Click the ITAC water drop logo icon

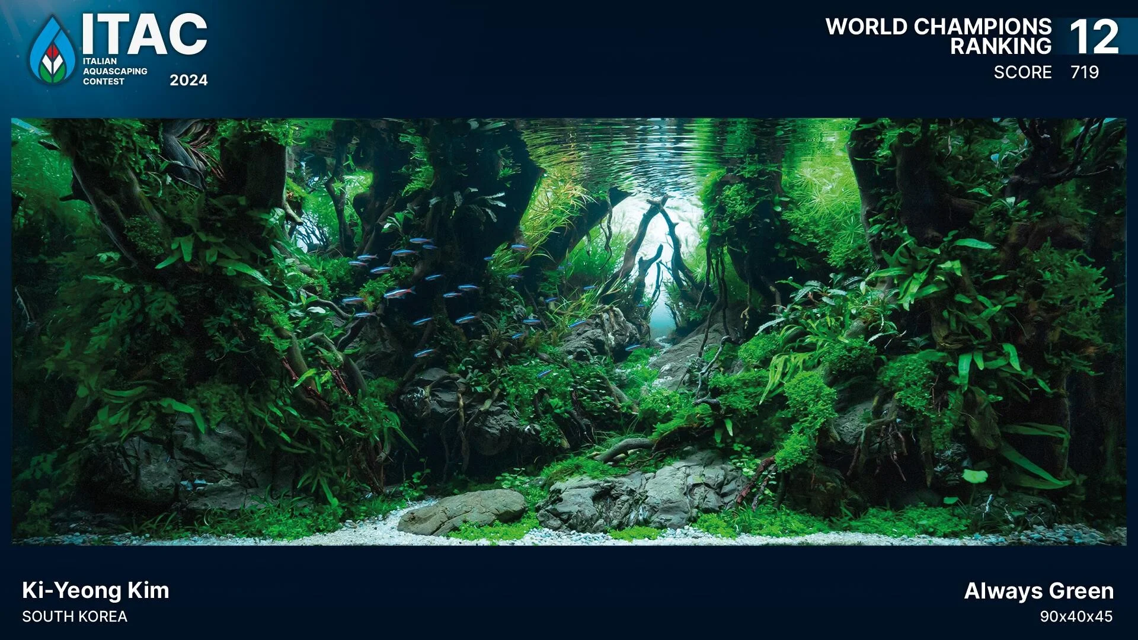(x=52, y=51)
